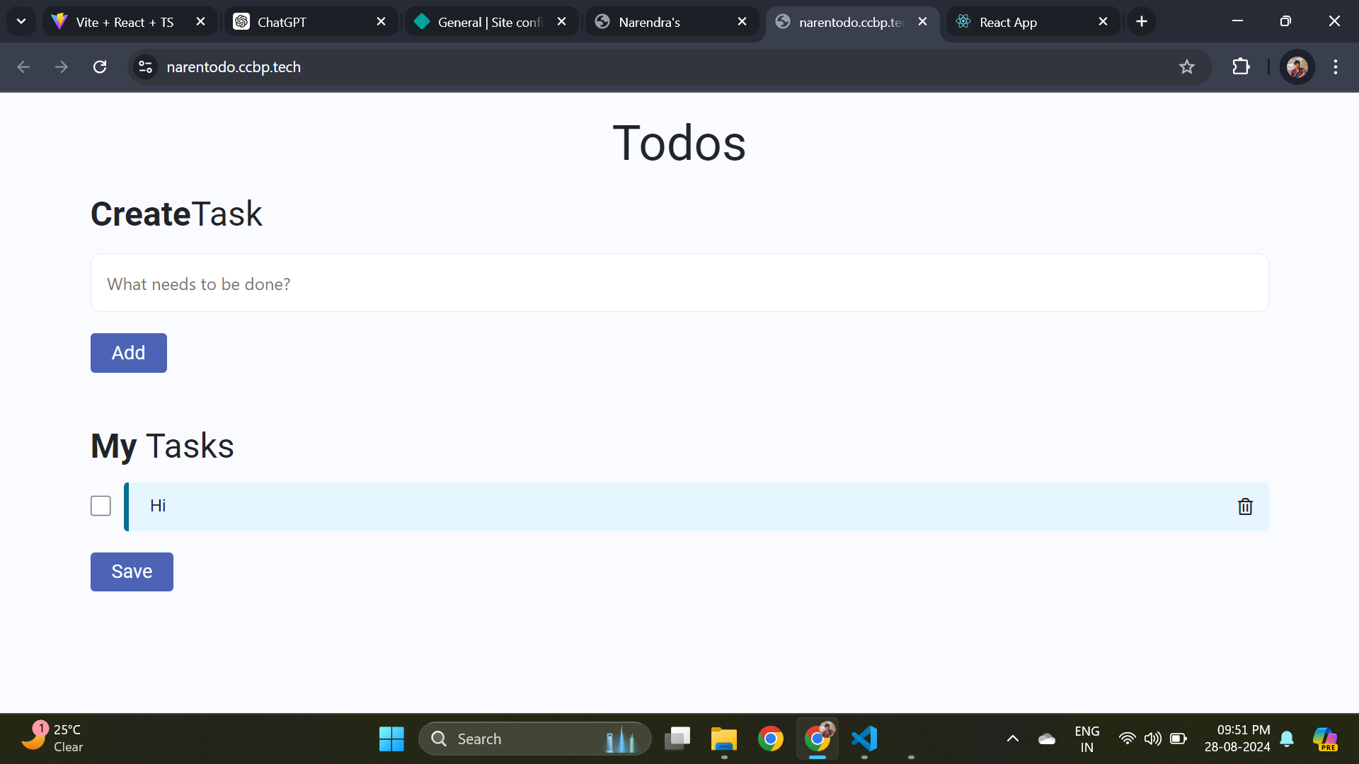Image resolution: width=1359 pixels, height=764 pixels.
Task: View site information icon in address bar
Action: point(145,67)
